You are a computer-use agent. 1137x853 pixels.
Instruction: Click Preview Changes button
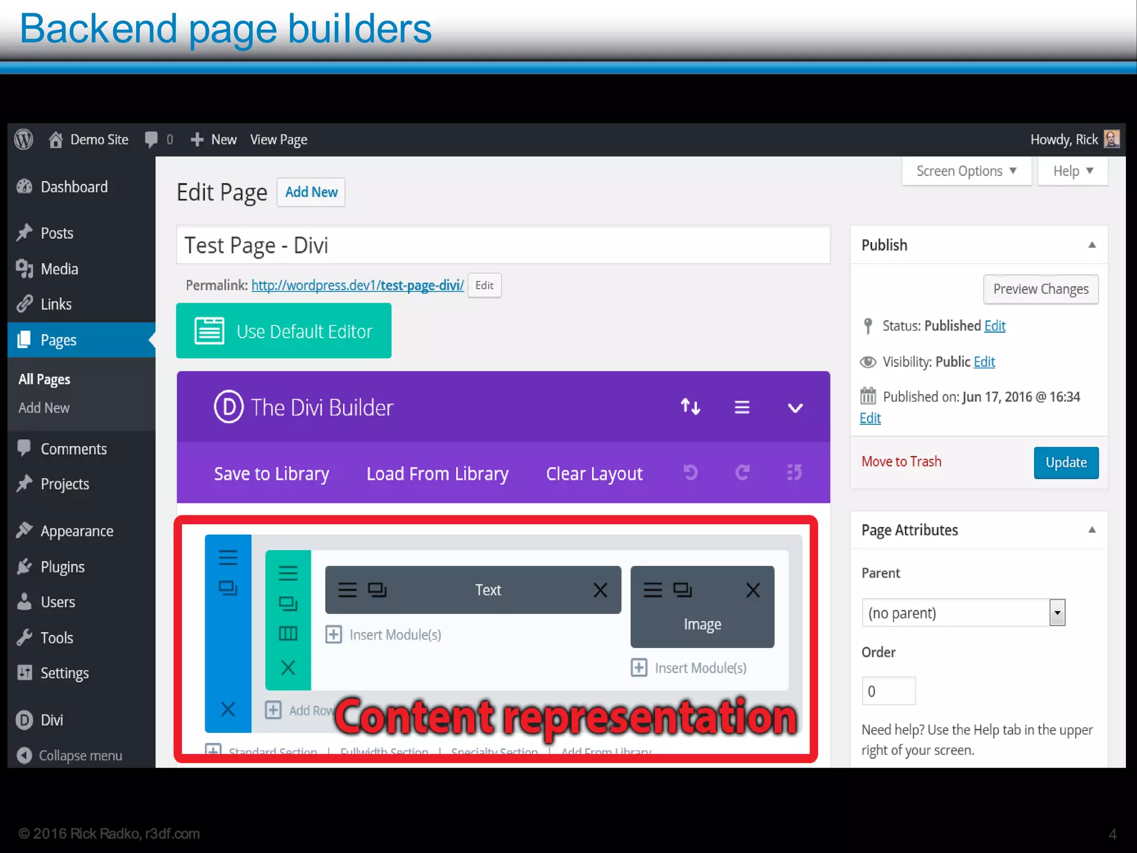click(x=1041, y=289)
